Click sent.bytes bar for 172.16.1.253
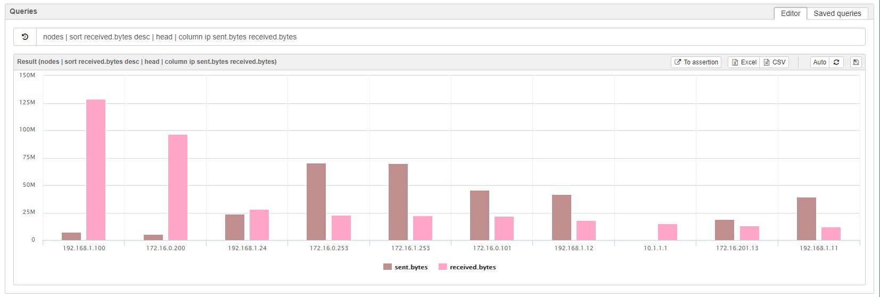Image resolution: width=880 pixels, height=297 pixels. (x=398, y=202)
